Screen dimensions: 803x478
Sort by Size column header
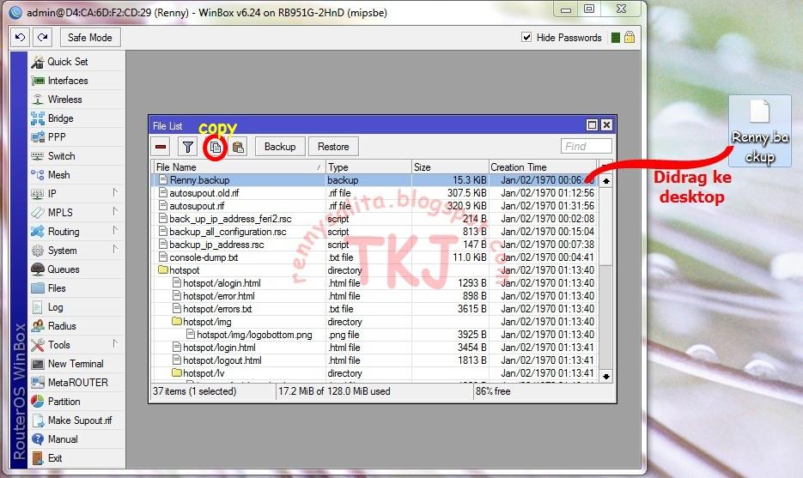450,166
